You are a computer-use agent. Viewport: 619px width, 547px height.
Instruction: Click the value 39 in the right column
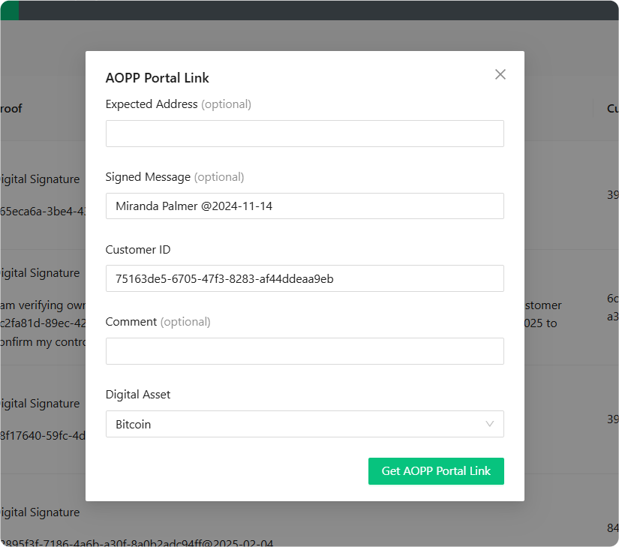612,194
